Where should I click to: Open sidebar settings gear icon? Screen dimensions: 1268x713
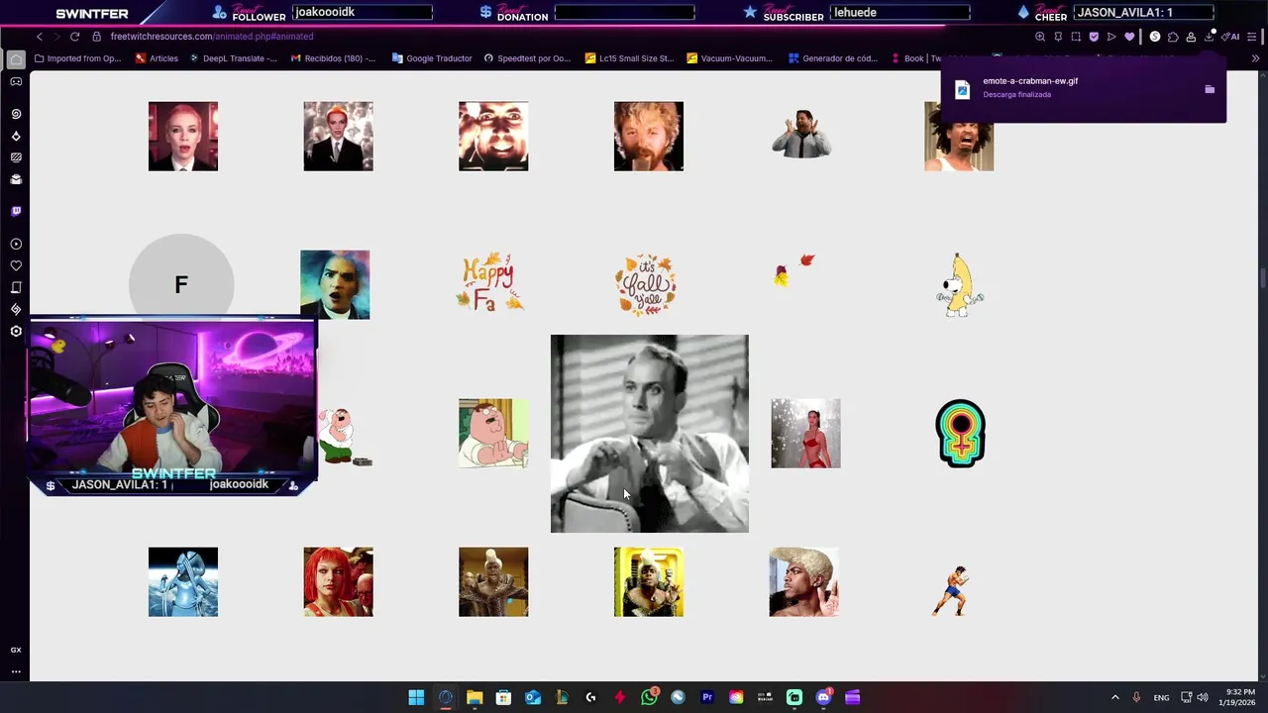point(16,331)
